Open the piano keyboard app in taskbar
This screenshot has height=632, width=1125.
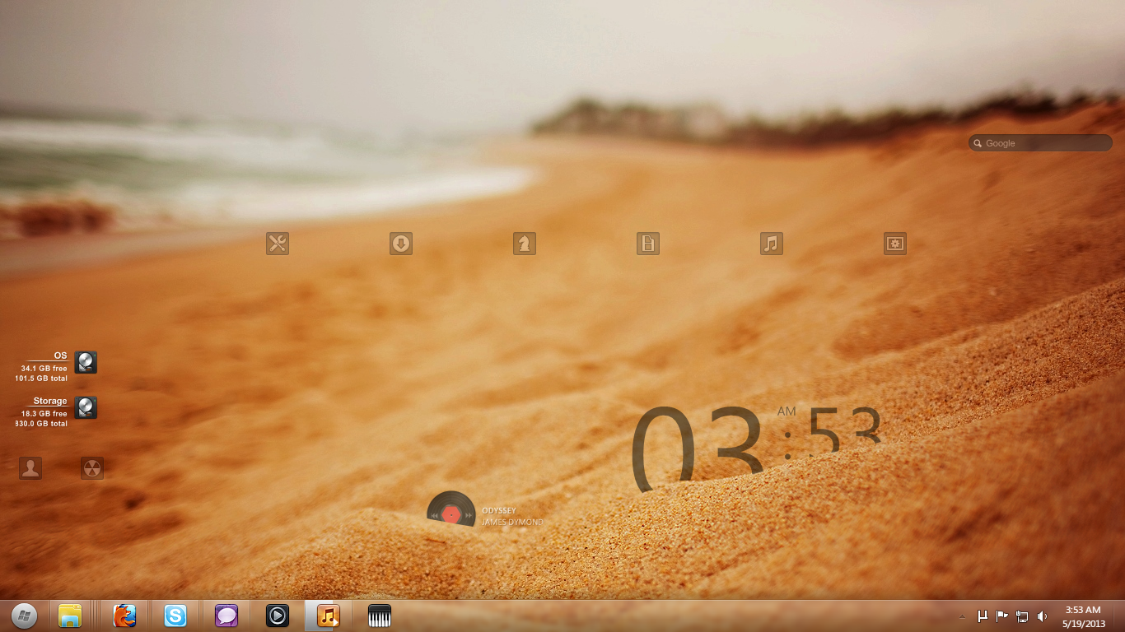click(380, 616)
